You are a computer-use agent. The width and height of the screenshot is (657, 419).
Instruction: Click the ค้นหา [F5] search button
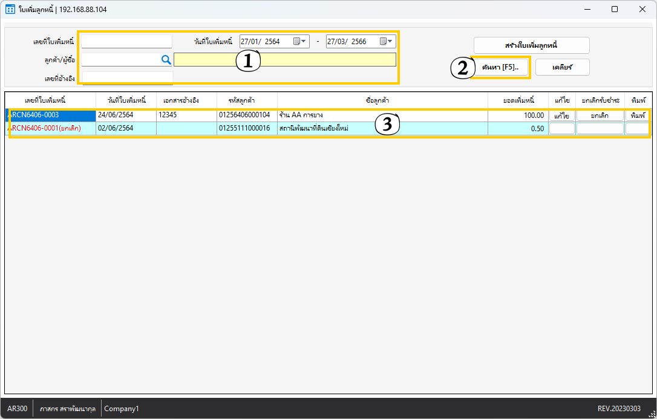pos(500,67)
